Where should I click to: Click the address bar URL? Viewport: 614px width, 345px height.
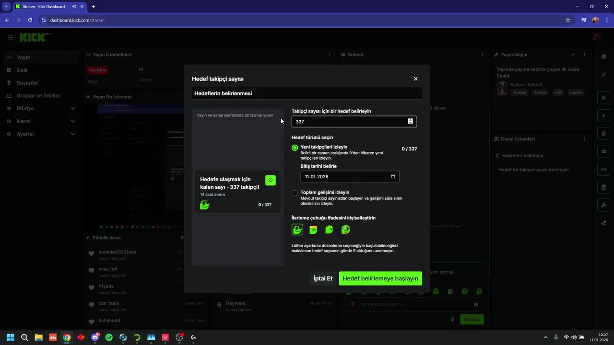77,20
